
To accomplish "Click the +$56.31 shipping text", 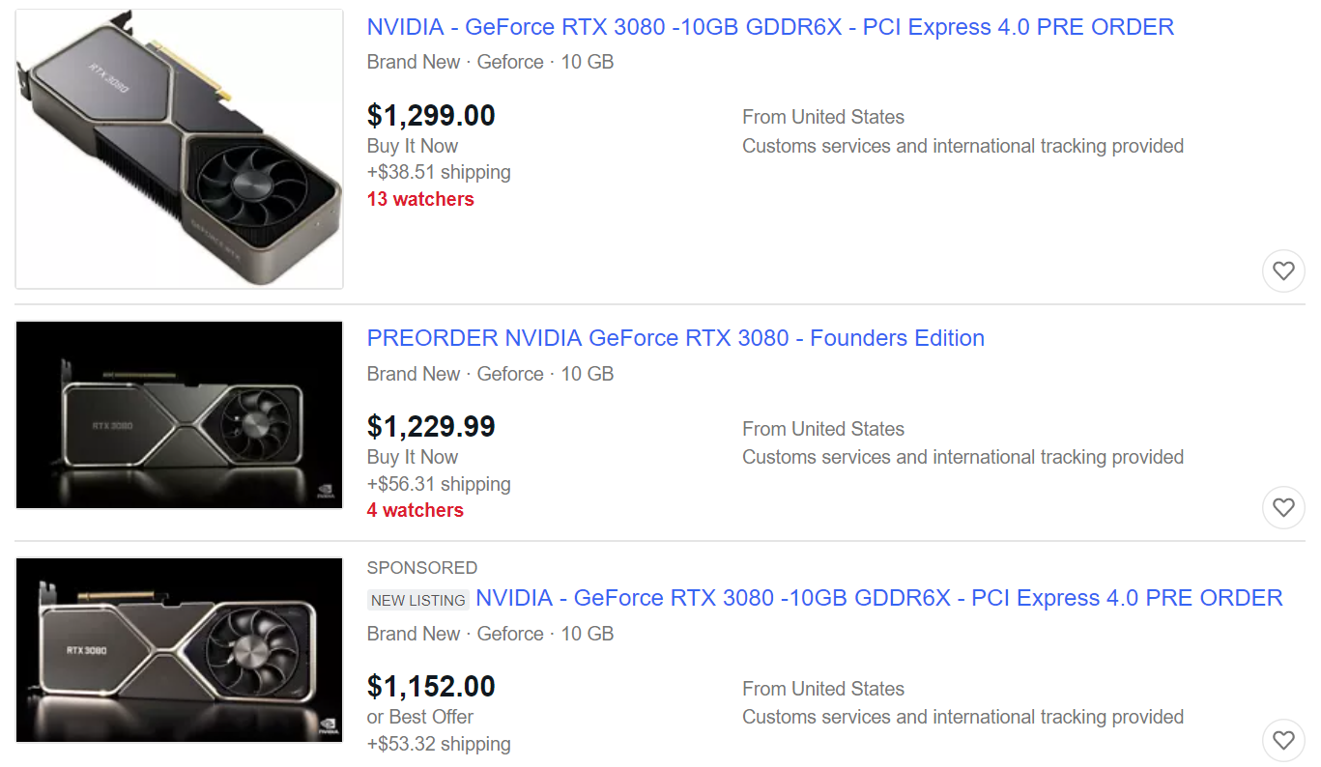I will pyautogui.click(x=439, y=484).
